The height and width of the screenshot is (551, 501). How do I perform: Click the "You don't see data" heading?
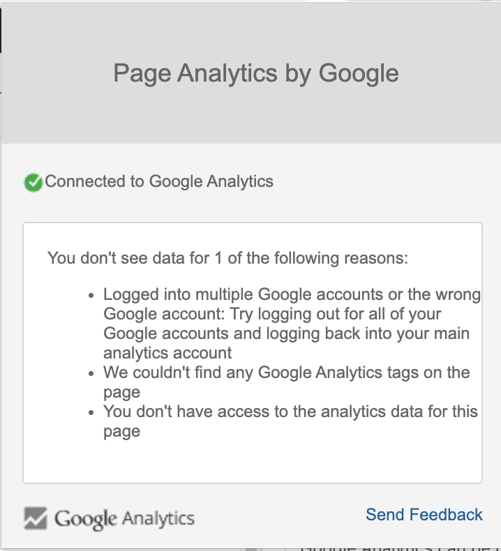[227, 258]
